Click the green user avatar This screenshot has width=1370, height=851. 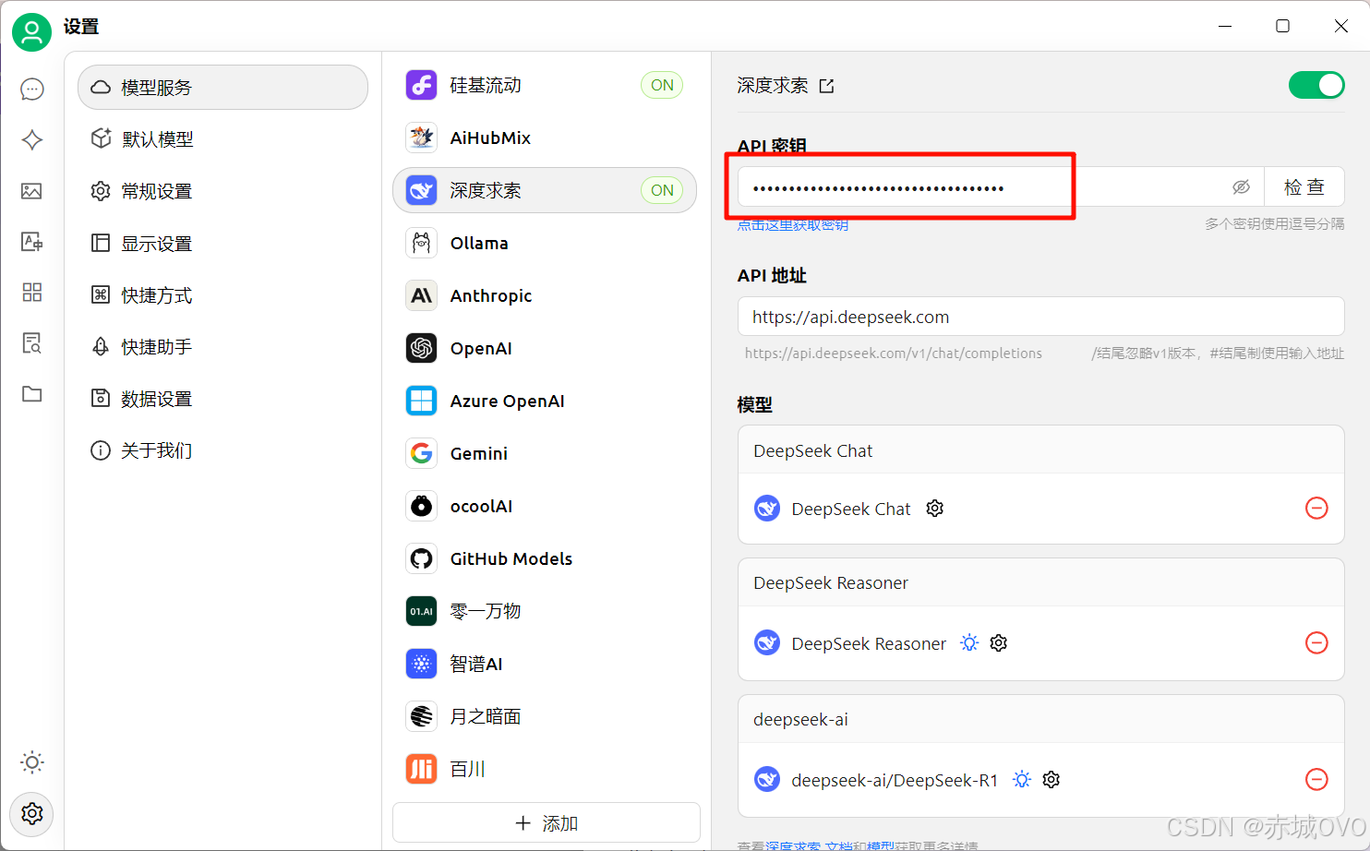click(31, 32)
